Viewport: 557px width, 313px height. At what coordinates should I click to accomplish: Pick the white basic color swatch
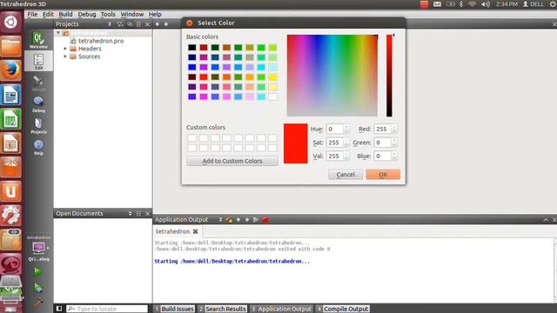[x=272, y=97]
